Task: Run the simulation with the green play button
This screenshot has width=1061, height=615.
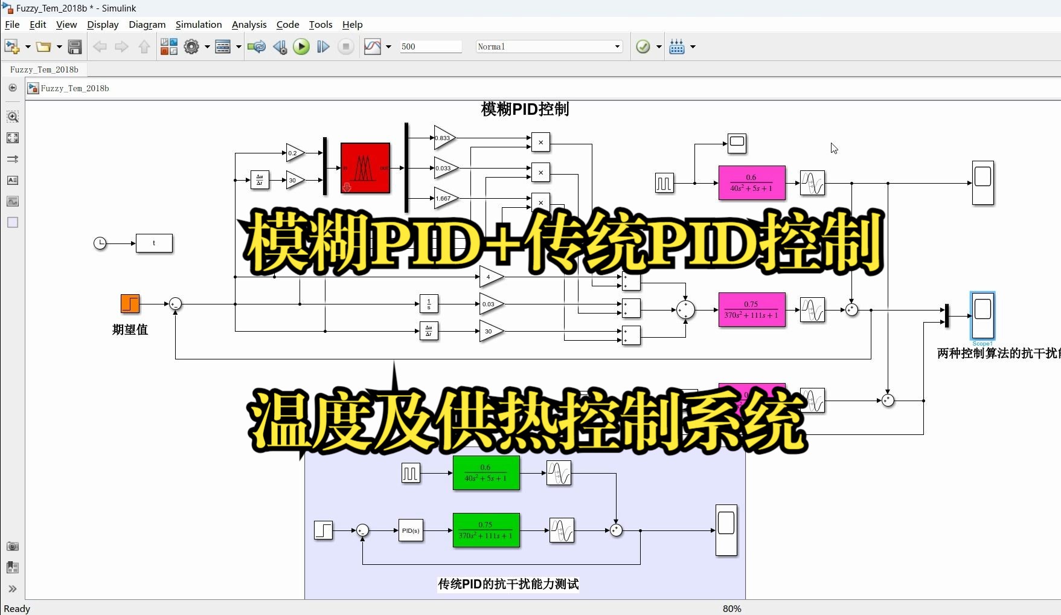Action: 301,47
